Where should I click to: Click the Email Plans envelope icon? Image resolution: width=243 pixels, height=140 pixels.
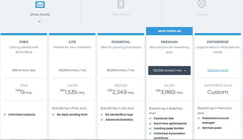[40, 5]
